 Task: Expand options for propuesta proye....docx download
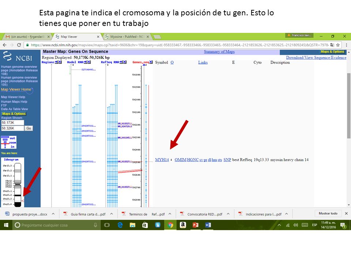[x=53, y=214]
